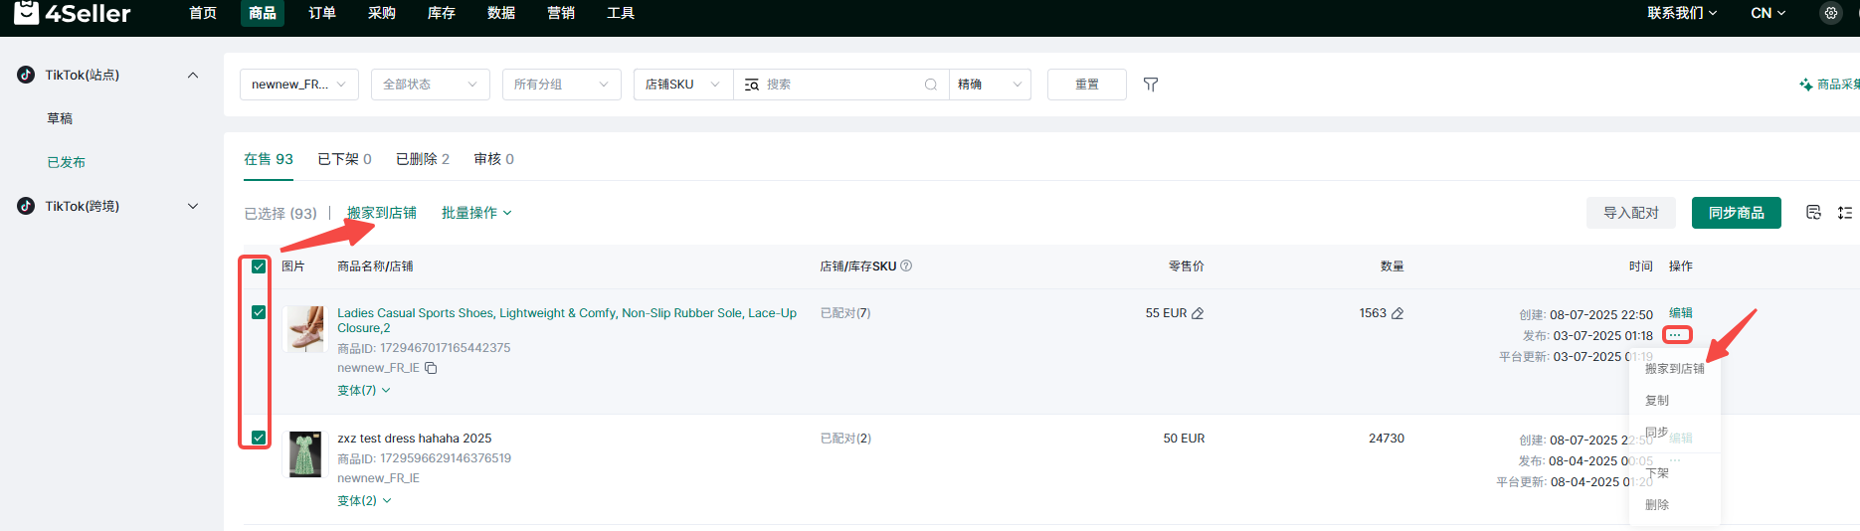The height and width of the screenshot is (531, 1860).
Task: Edit quantity pencil icon next to 1563
Action: (x=1397, y=313)
